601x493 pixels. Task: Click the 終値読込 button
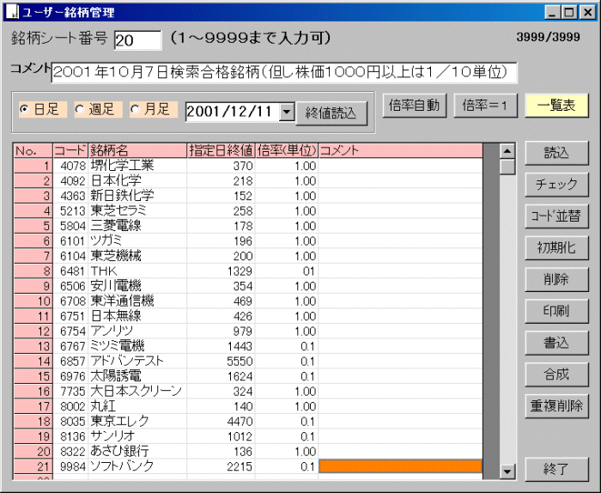click(x=331, y=113)
